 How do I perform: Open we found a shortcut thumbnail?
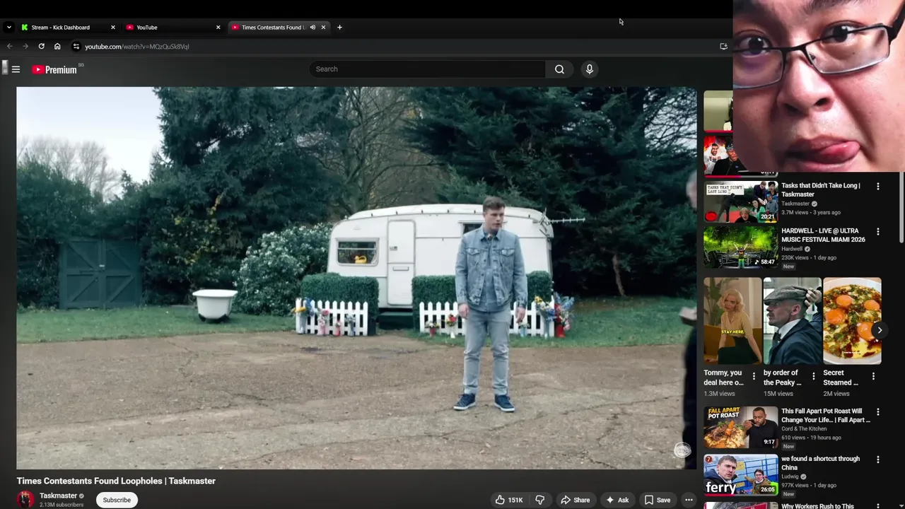(x=740, y=474)
